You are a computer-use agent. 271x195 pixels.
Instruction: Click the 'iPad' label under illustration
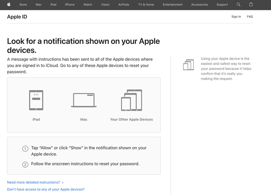(36, 119)
